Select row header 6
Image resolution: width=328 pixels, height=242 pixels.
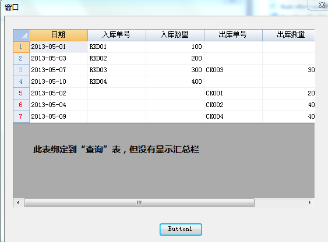tap(22, 105)
